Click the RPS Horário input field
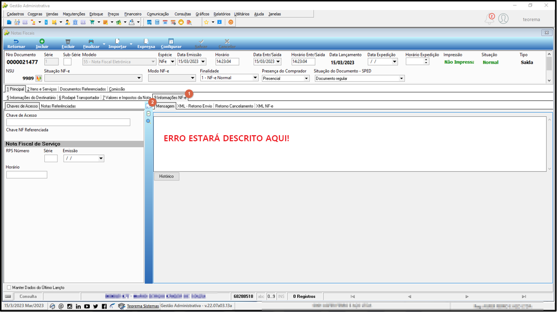The image size is (557, 312). pyautogui.click(x=27, y=174)
